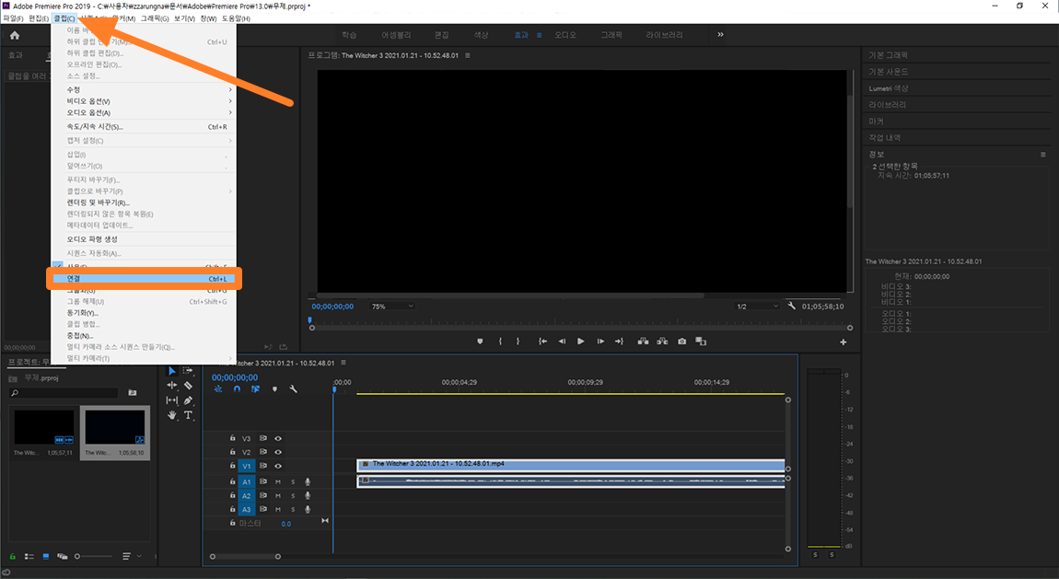Switch to the 오디오 workspace tab
Image resolution: width=1059 pixels, height=579 pixels.
566,35
